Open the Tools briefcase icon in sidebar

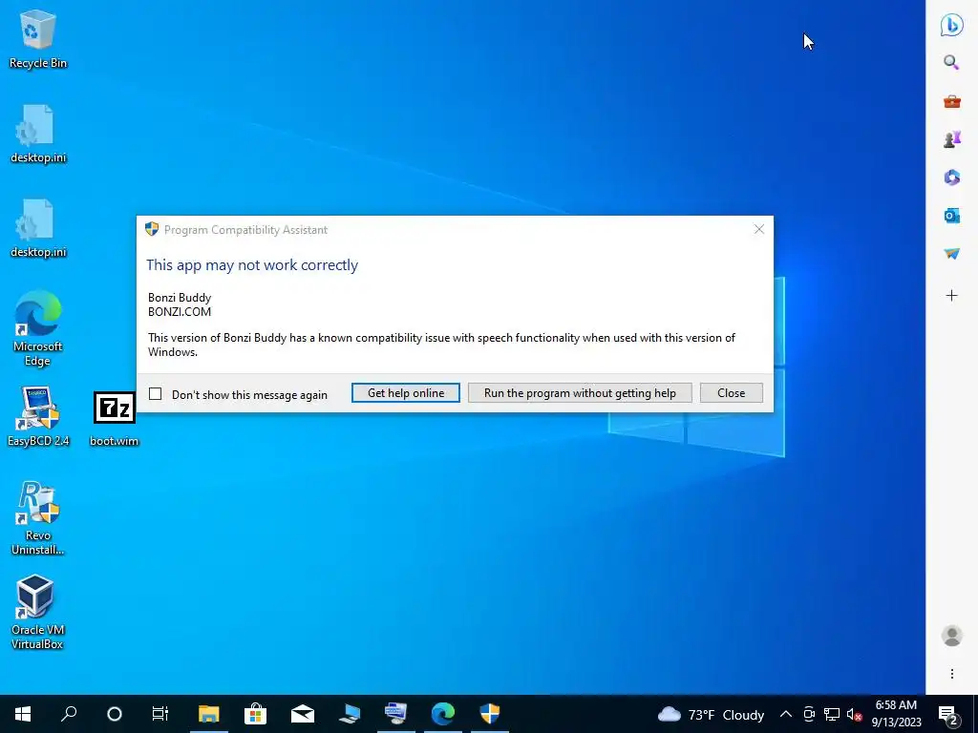click(x=952, y=101)
